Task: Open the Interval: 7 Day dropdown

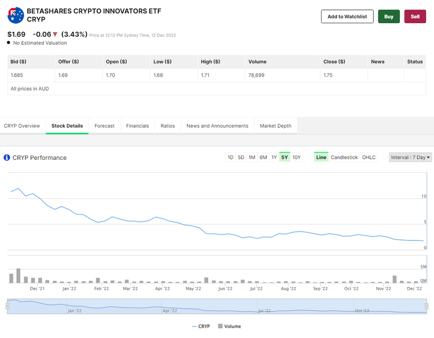Action: coord(410,157)
